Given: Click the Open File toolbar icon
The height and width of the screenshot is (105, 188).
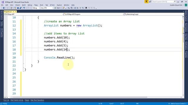Looking at the screenshot, I should [15, 8].
